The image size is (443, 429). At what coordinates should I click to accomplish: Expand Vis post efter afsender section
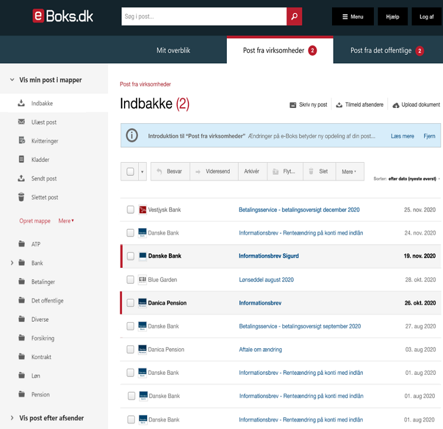(x=12, y=418)
